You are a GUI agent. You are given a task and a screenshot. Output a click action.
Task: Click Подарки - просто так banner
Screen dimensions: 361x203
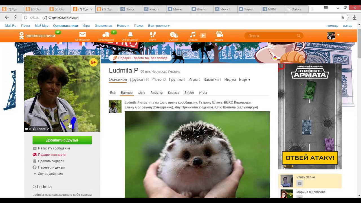point(140,58)
